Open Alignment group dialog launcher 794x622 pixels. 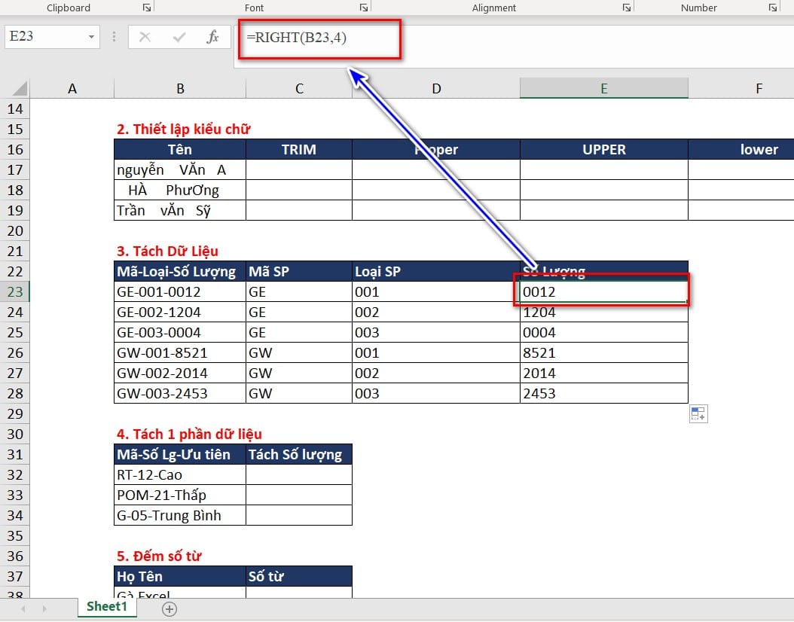tap(627, 8)
